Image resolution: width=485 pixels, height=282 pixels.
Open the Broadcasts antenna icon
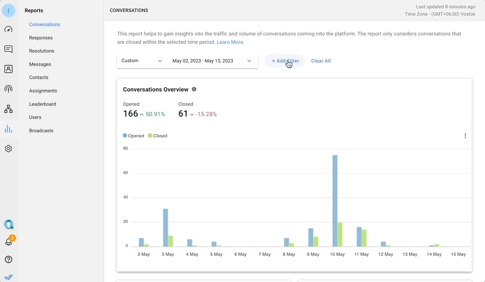8,89
